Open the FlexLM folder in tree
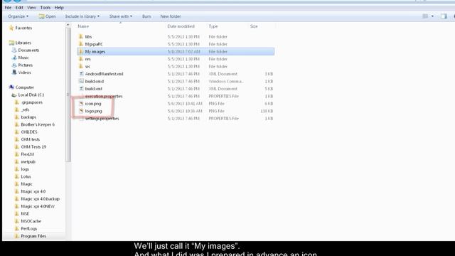The width and height of the screenshot is (455, 256). pyautogui.click(x=27, y=154)
